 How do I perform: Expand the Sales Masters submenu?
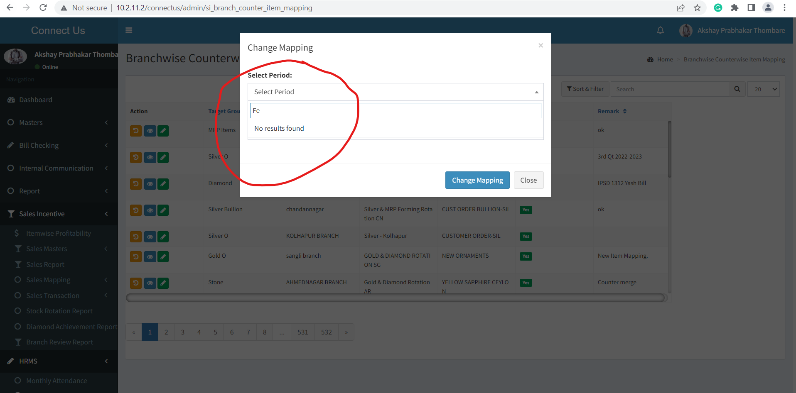pos(59,249)
